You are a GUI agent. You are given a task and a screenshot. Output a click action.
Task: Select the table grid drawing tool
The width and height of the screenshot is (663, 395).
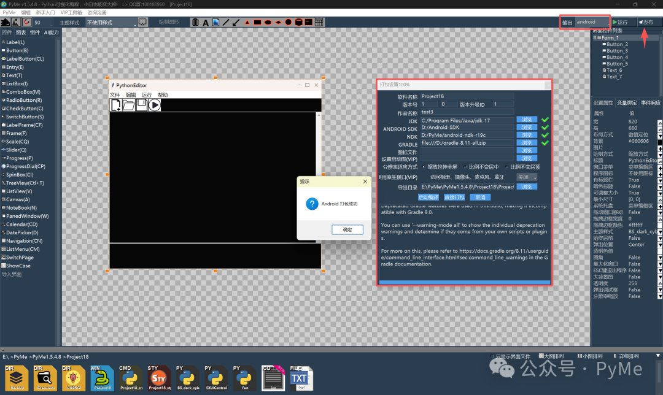click(x=319, y=22)
